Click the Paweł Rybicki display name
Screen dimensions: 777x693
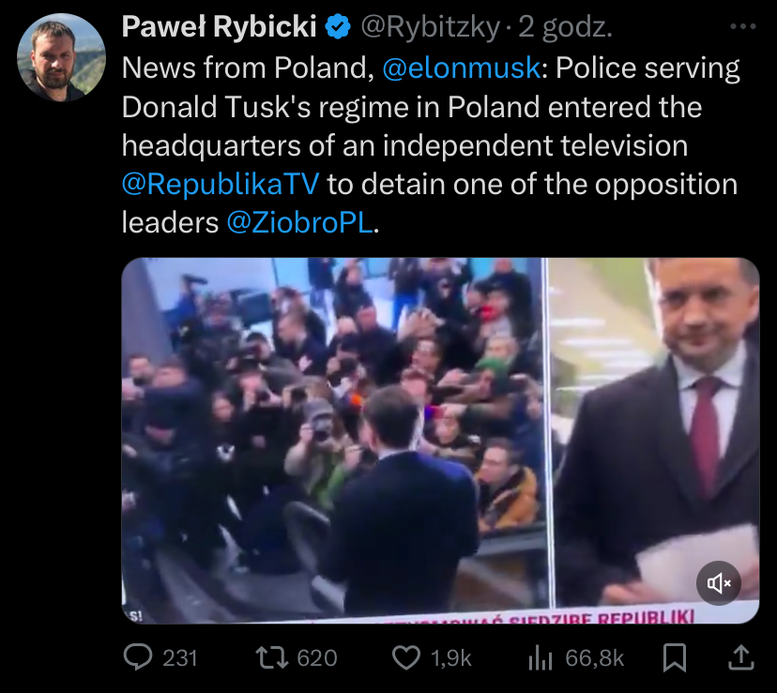click(219, 26)
